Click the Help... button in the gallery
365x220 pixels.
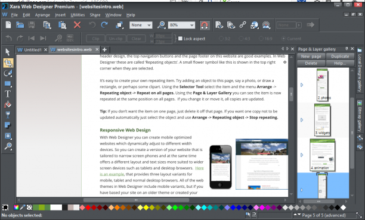coord(340,63)
